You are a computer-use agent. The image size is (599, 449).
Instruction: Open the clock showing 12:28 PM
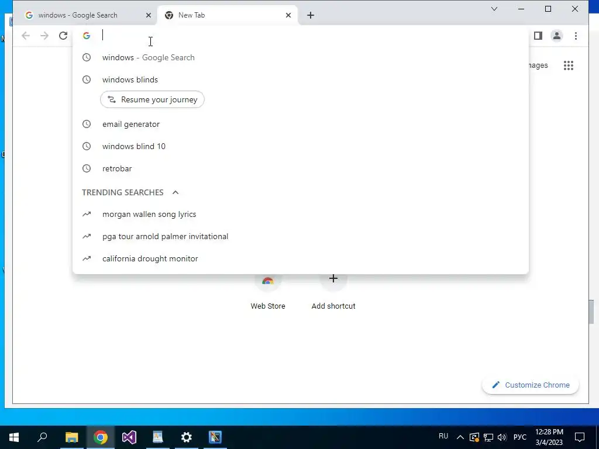[549, 437]
